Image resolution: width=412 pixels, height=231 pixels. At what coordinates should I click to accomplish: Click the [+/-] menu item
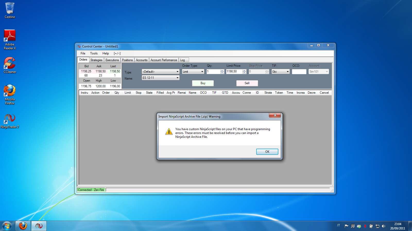pyautogui.click(x=117, y=53)
